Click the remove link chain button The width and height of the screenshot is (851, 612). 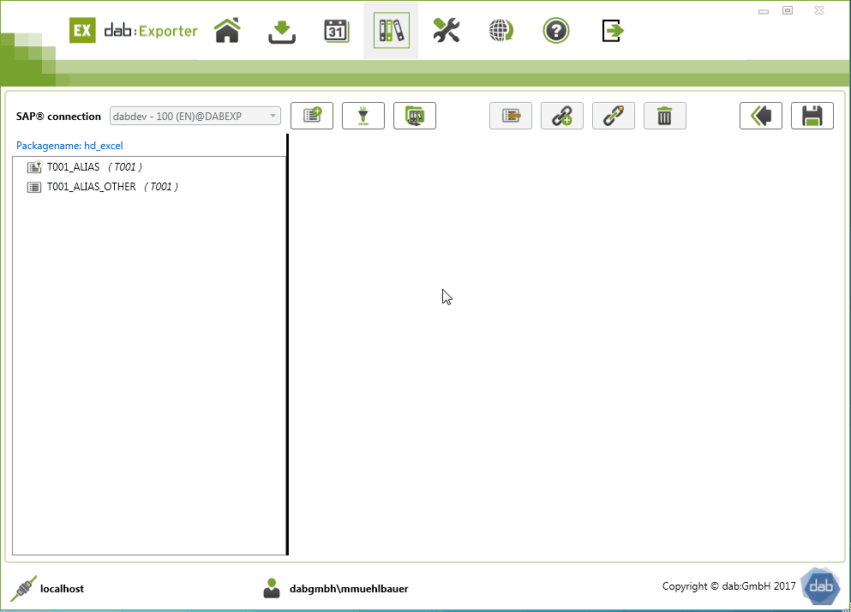pos(614,116)
